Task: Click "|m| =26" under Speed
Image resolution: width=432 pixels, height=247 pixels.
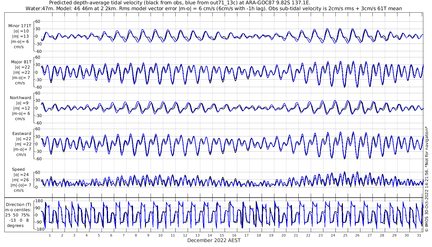Action: (x=21, y=180)
